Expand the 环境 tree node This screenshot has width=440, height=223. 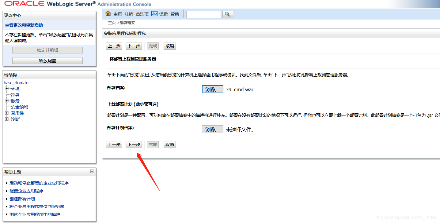[7, 89]
